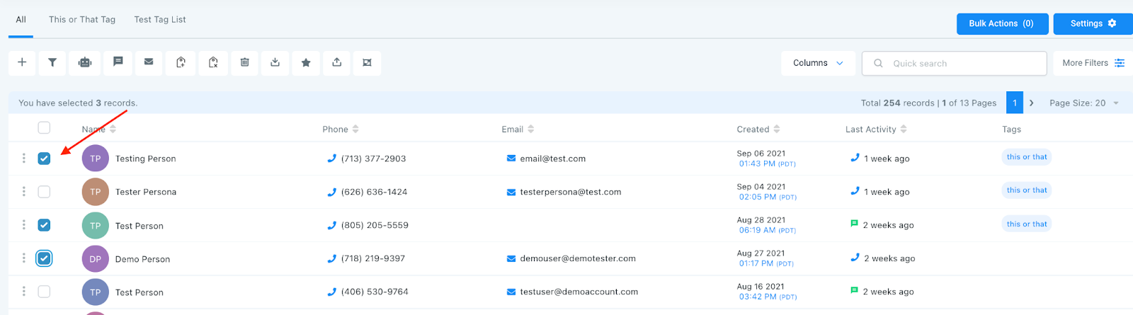Click the star toolbar icon

tap(306, 62)
